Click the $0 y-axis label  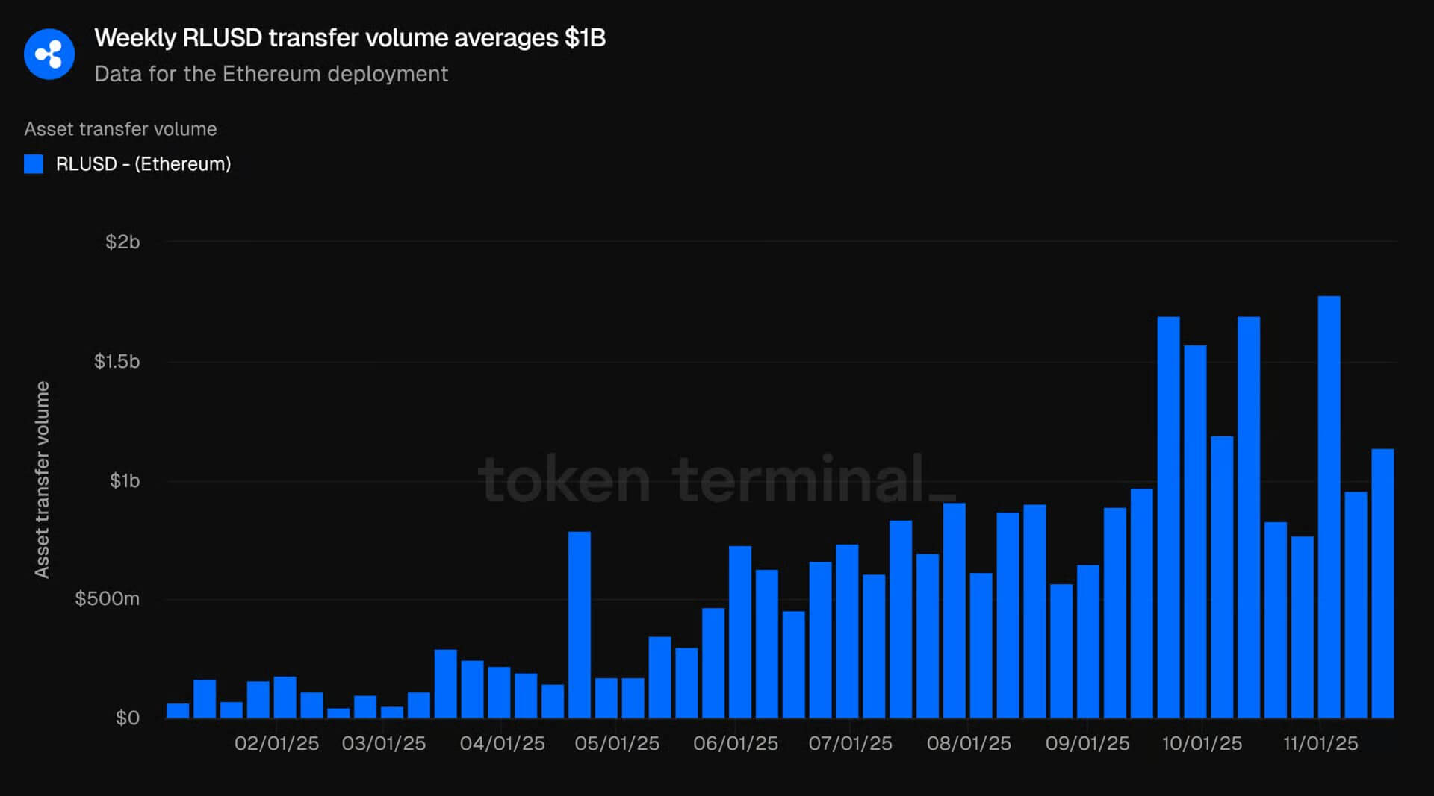coord(127,718)
